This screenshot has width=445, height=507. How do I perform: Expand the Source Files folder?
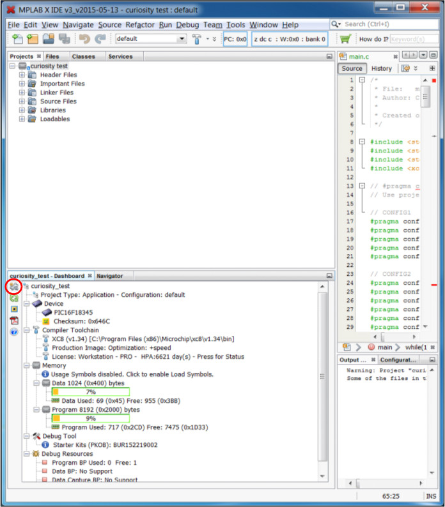[x=22, y=101]
